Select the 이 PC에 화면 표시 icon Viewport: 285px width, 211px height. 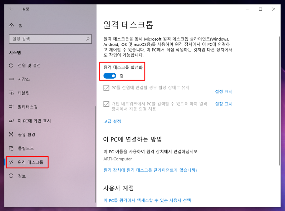click(x=11, y=121)
